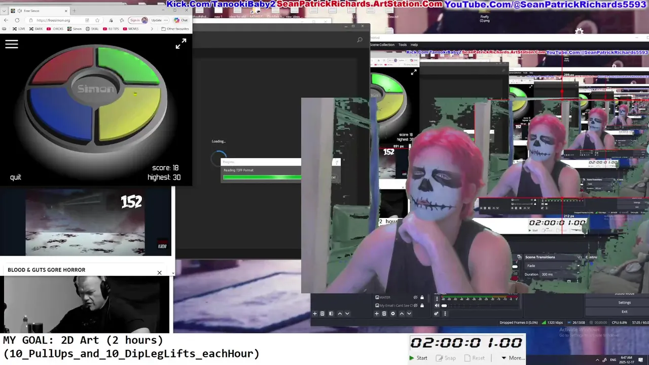Open advanced audio properties gear in OBS mixer
Viewport: 649px width, 365px height.
click(x=437, y=313)
